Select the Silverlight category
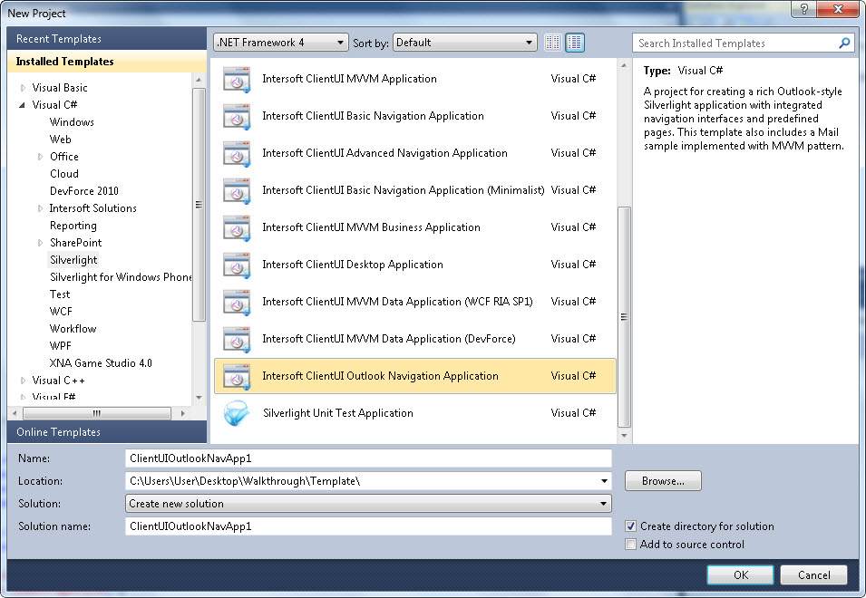Screen dimensions: 866x598 73,260
